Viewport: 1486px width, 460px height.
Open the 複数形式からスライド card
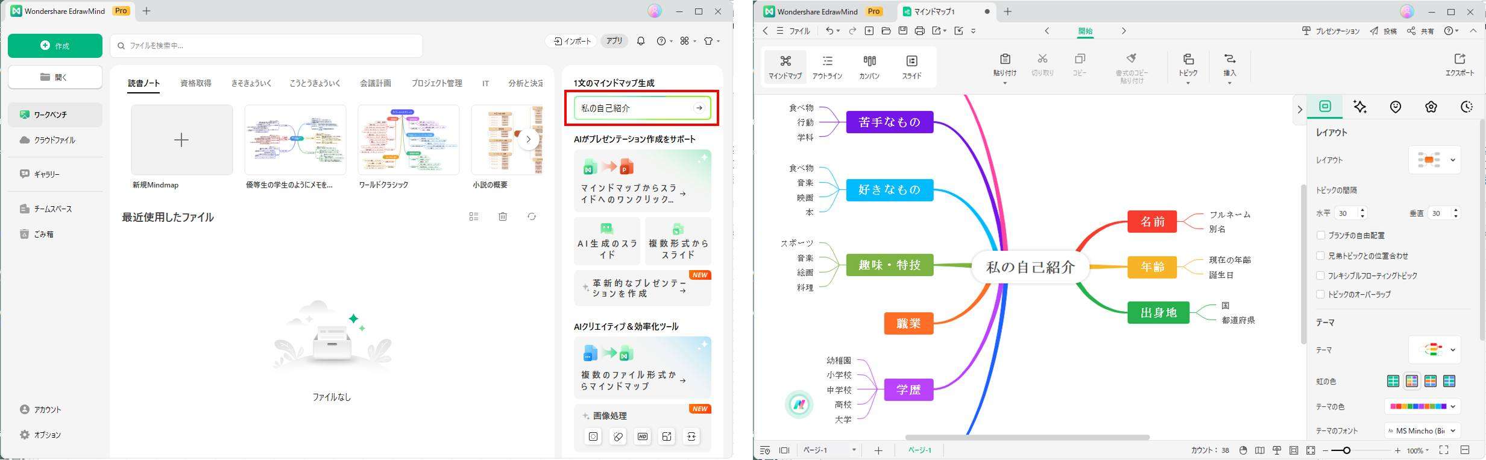[678, 241]
